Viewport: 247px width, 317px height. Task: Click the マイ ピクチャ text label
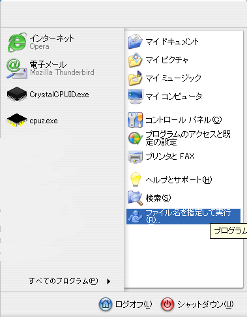point(167,60)
